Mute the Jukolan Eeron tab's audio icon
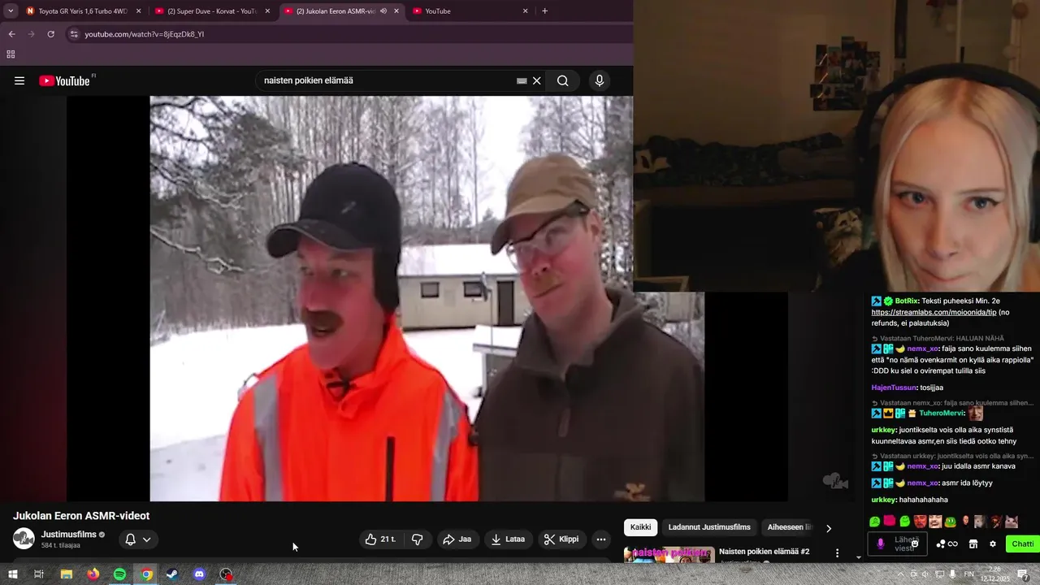Image resolution: width=1040 pixels, height=585 pixels. tap(383, 11)
